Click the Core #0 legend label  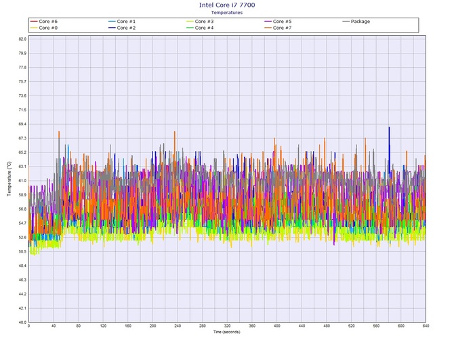pos(48,28)
